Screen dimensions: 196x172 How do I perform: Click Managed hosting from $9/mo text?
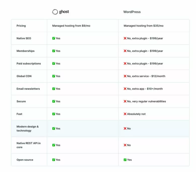[71, 26]
